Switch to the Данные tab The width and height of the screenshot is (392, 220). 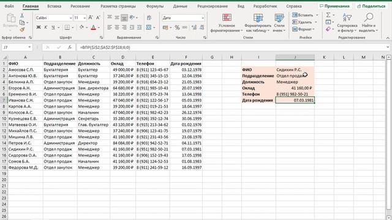pyautogui.click(x=180, y=6)
